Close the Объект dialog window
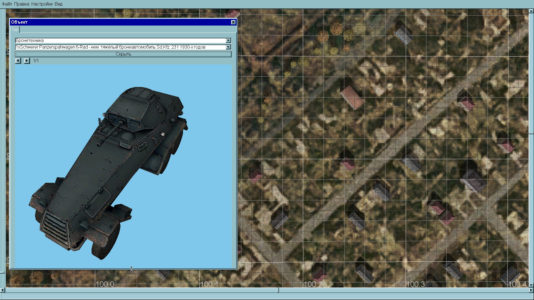This screenshot has width=534, height=300. tap(233, 22)
